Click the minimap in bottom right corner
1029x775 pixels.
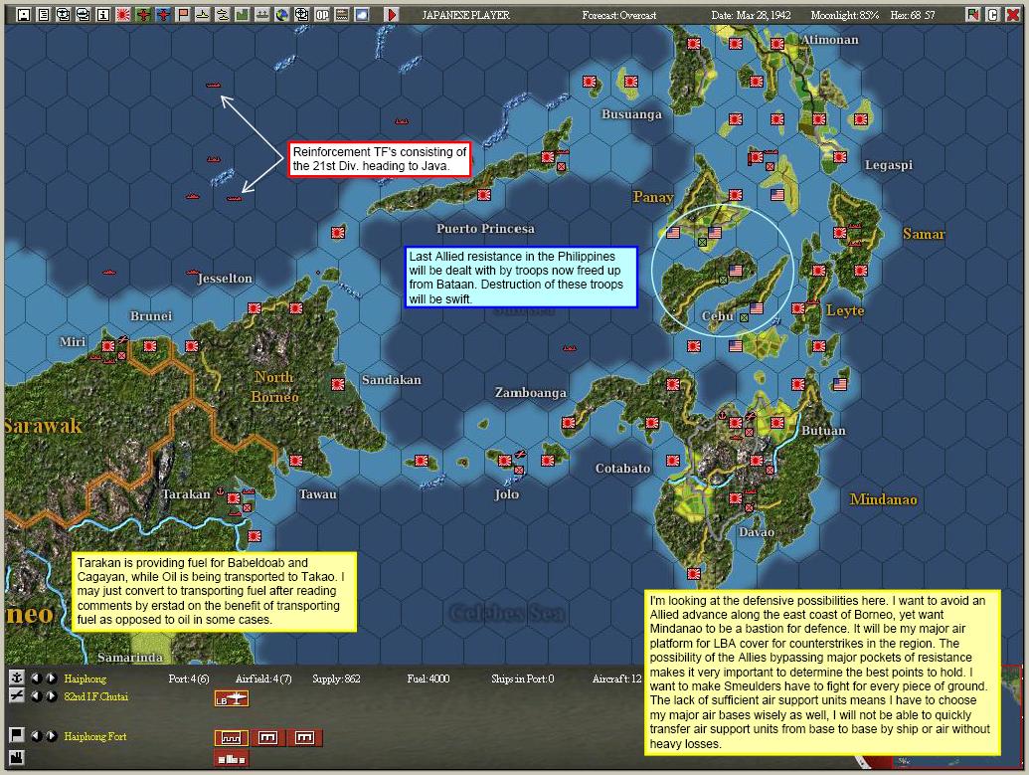1011,716
